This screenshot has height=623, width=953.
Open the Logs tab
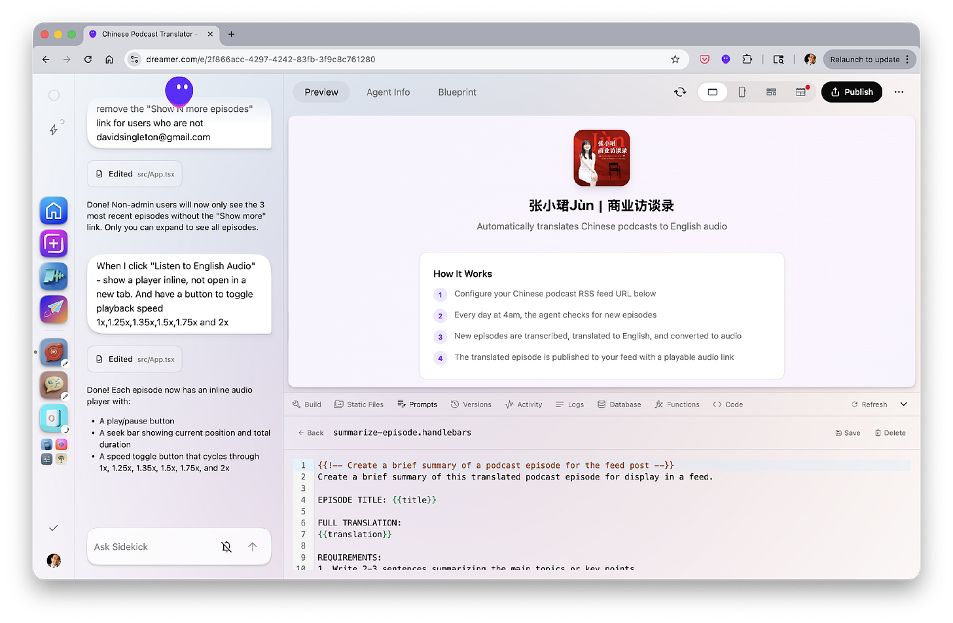tap(569, 404)
